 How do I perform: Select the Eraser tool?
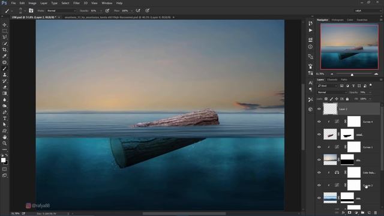tap(4, 87)
